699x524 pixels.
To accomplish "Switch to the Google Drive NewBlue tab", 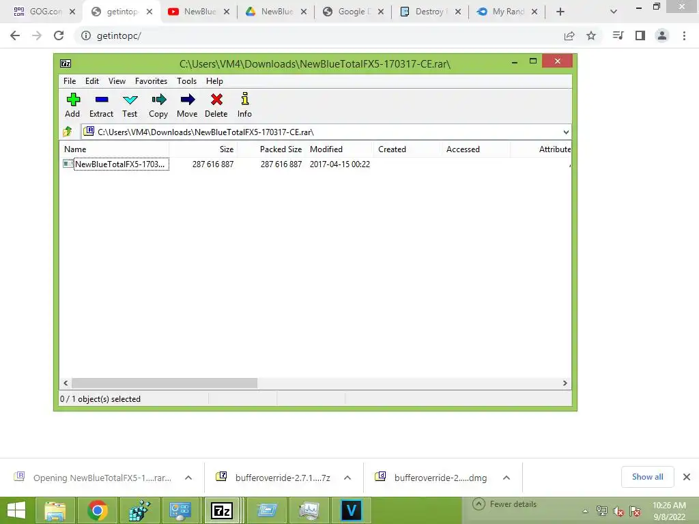I will 276,12.
